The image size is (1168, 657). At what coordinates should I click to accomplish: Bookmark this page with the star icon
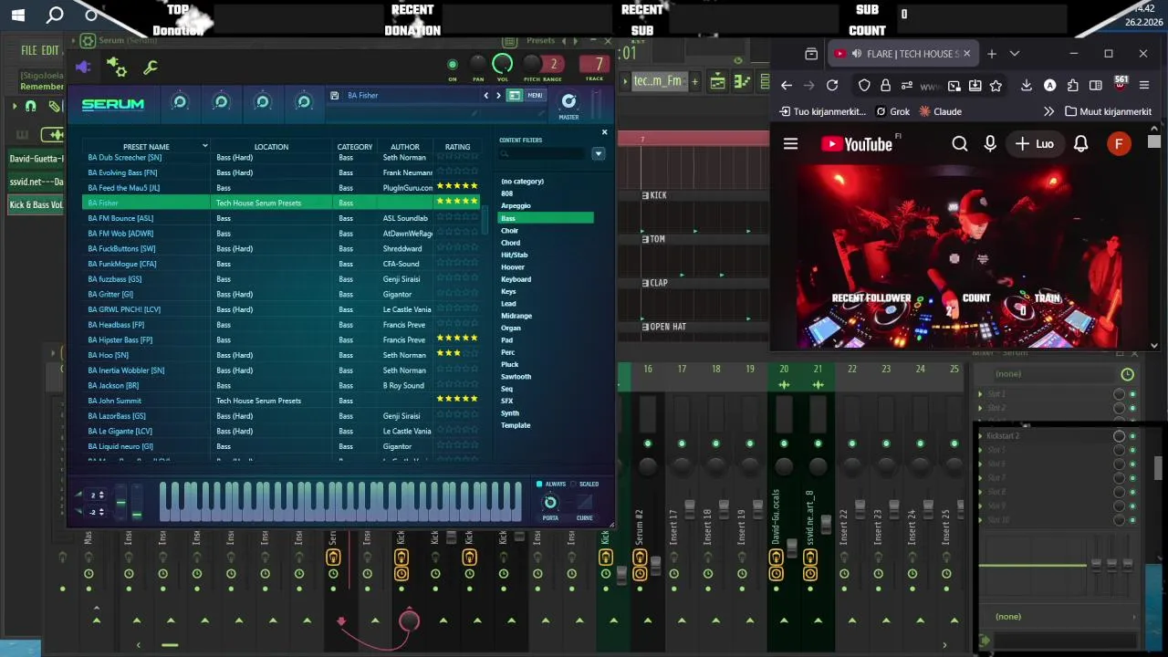[x=996, y=85]
